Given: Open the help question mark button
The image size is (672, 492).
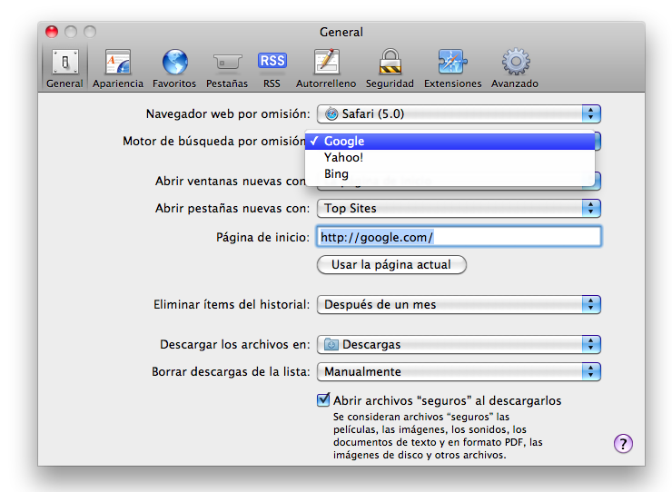Looking at the screenshot, I should click(623, 444).
